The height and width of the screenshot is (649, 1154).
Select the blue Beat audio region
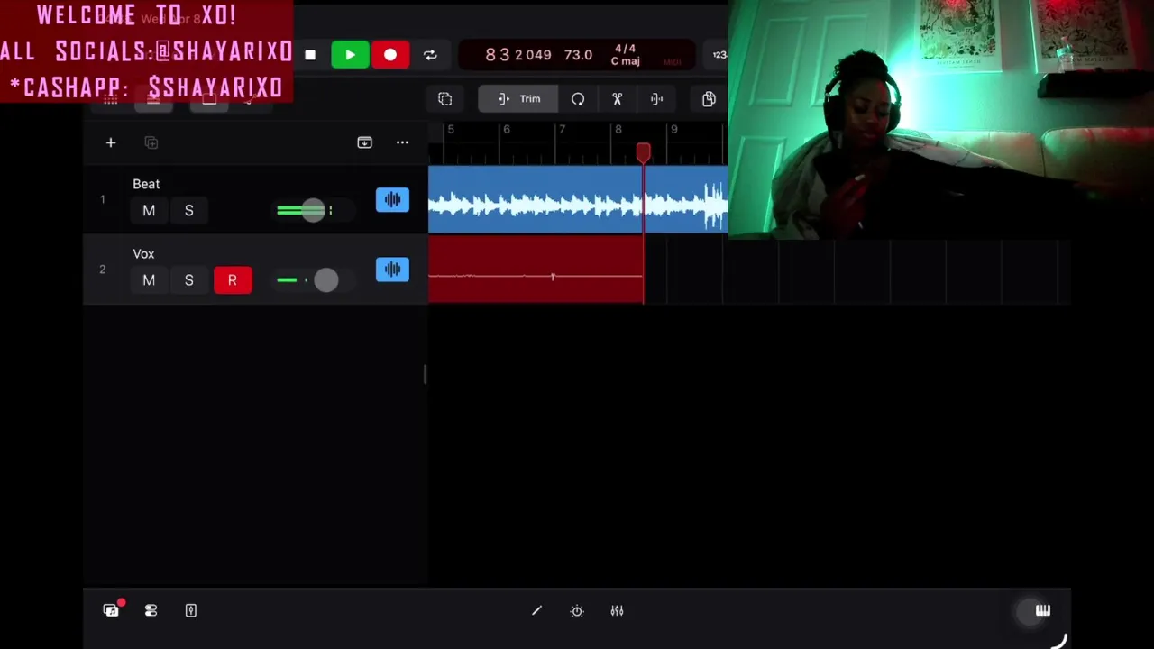577,199
